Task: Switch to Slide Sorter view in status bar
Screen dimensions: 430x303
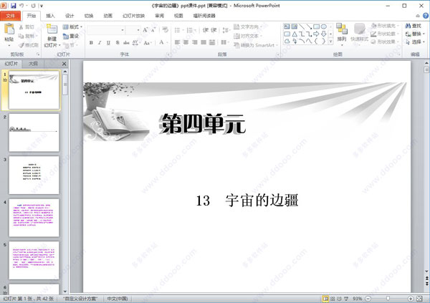Action: coord(333,299)
